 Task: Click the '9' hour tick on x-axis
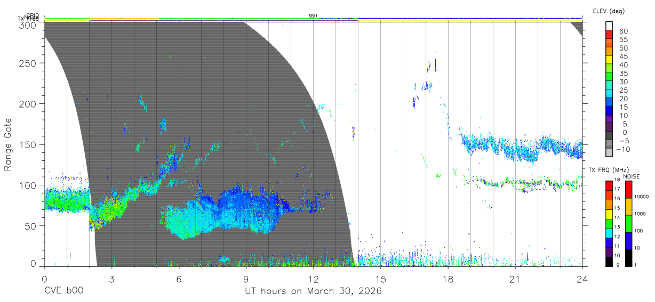[246, 279]
